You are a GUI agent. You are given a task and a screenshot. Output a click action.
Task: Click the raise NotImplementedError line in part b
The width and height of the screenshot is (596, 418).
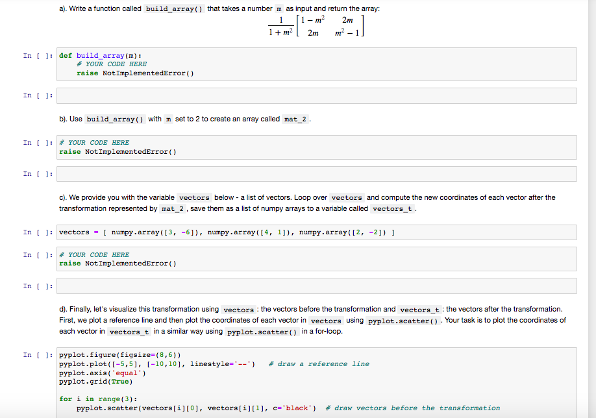pyautogui.click(x=117, y=151)
